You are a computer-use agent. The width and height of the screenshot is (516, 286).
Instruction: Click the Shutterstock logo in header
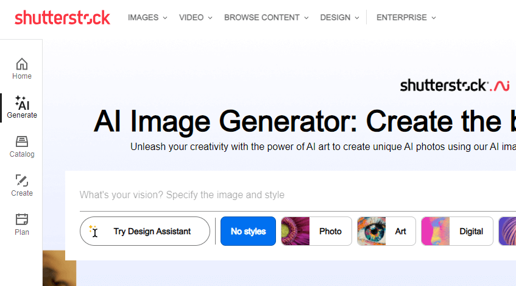click(x=62, y=18)
